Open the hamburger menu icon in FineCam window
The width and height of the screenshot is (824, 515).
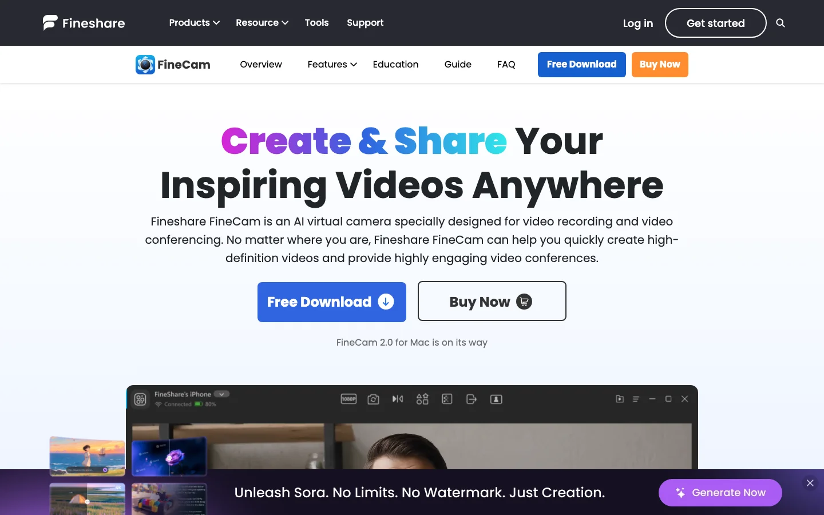tap(636, 399)
